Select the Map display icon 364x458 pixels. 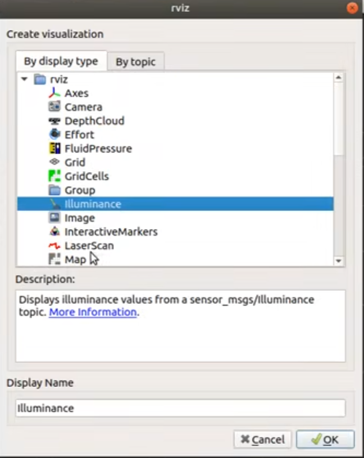[54, 259]
